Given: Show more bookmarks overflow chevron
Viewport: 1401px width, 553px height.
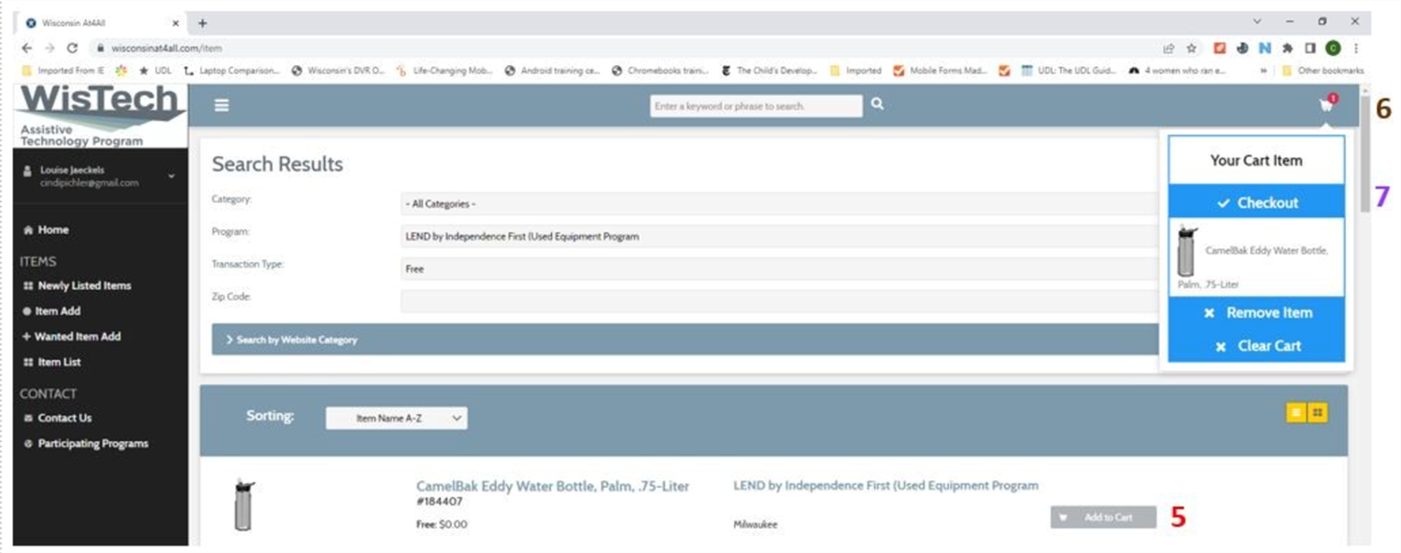Looking at the screenshot, I should click(x=1264, y=70).
